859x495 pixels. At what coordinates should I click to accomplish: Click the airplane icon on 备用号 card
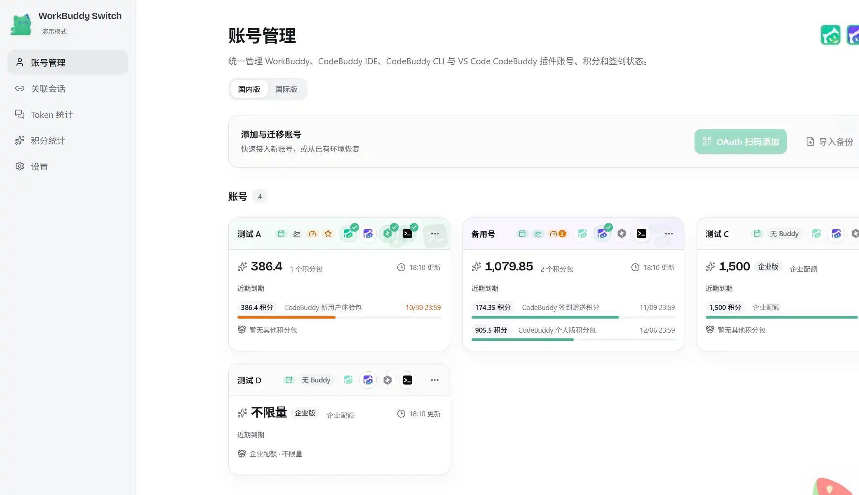pyautogui.click(x=538, y=234)
